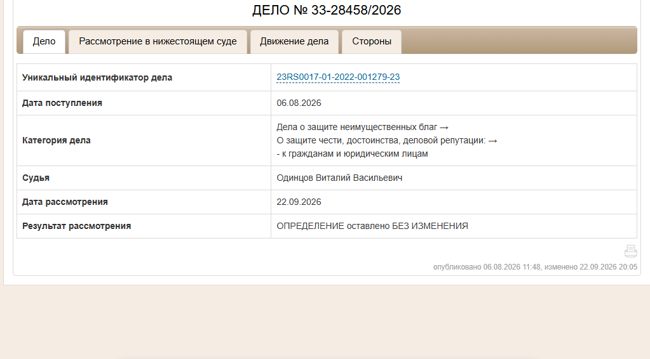Select the hearing date value 22.09.2026
Image resolution: width=650 pixels, height=359 pixels.
pyautogui.click(x=299, y=202)
